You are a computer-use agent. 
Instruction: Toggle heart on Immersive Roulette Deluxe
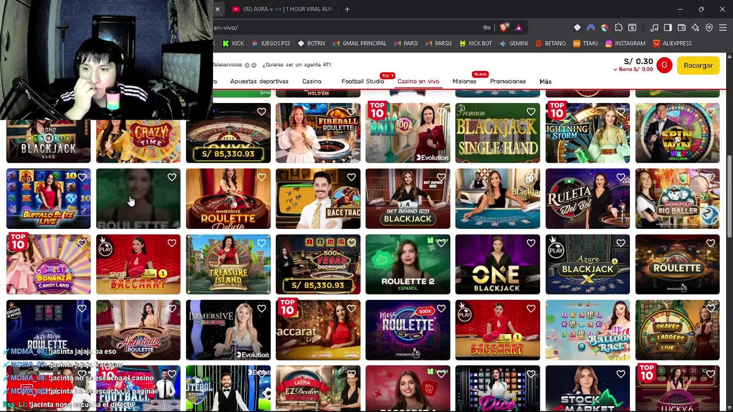[262, 177]
